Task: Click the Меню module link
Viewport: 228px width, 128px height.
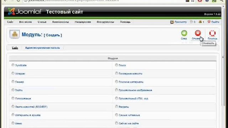Action: (x=19, y=123)
